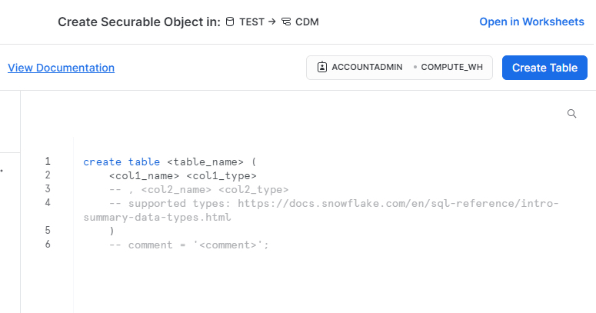Screen dimensions: 596x313
Task: Click the search magnifier icon in editor
Action: coord(571,114)
